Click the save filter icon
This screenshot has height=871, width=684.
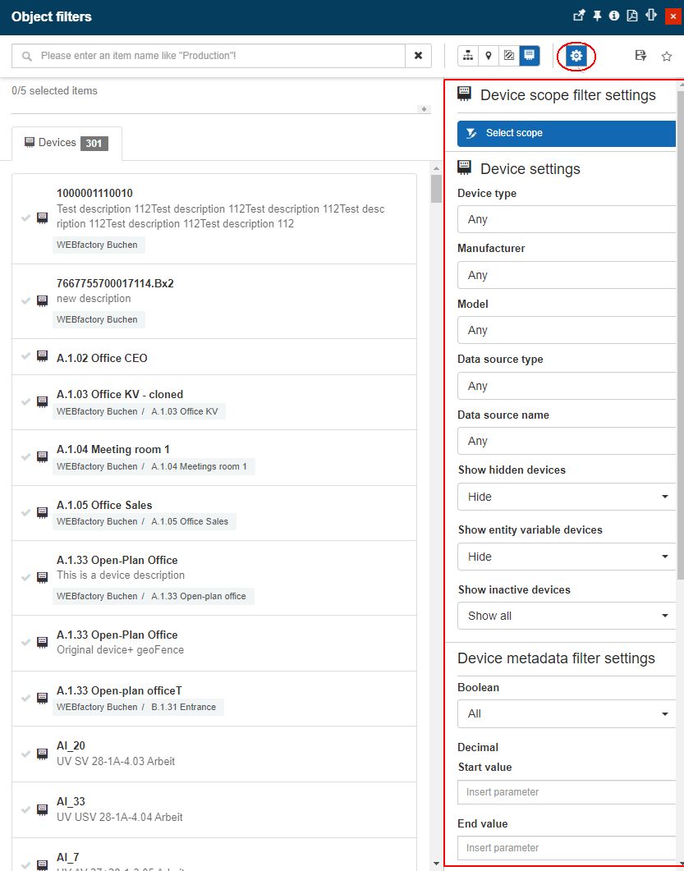click(641, 56)
